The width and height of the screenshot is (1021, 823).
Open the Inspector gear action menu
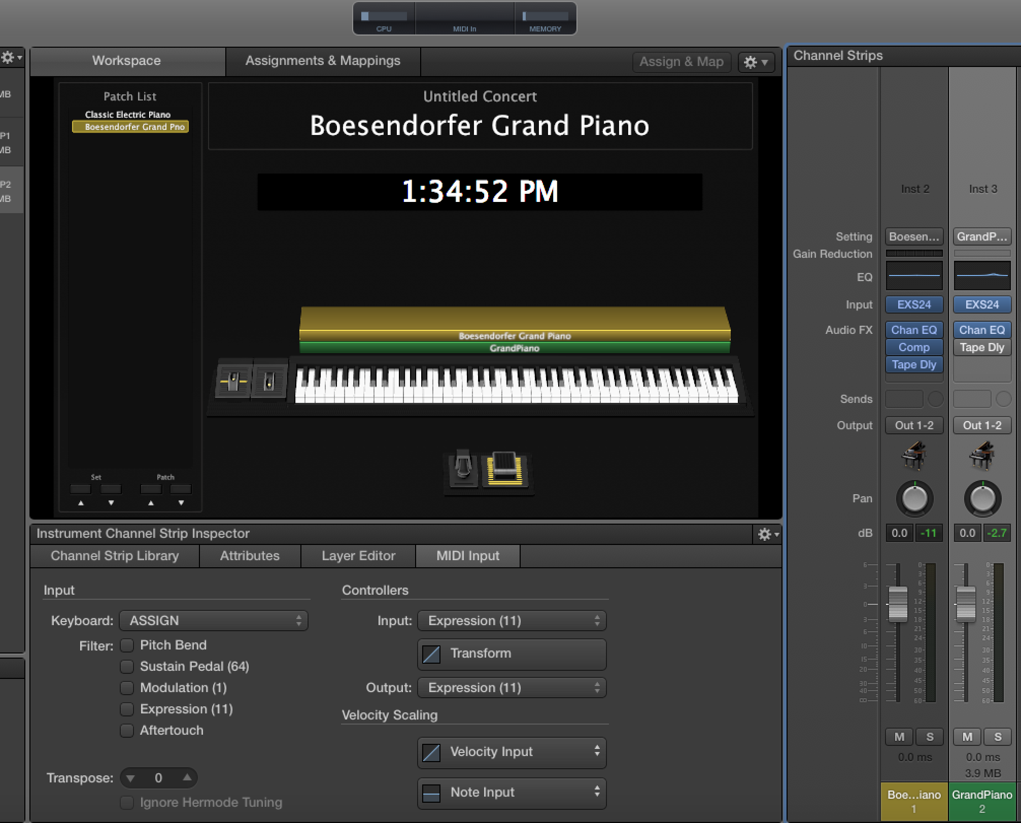[x=768, y=534]
